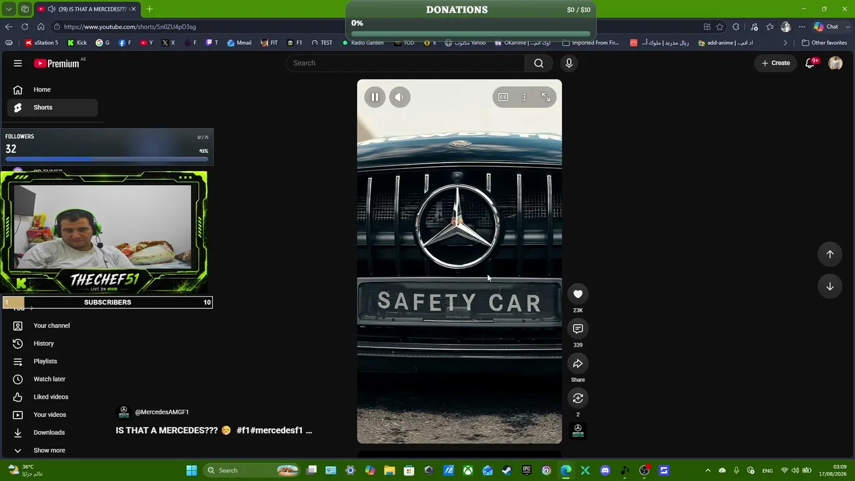This screenshot has width=855, height=481.
Task: Open the browser workspaces button
Action: coord(25,9)
